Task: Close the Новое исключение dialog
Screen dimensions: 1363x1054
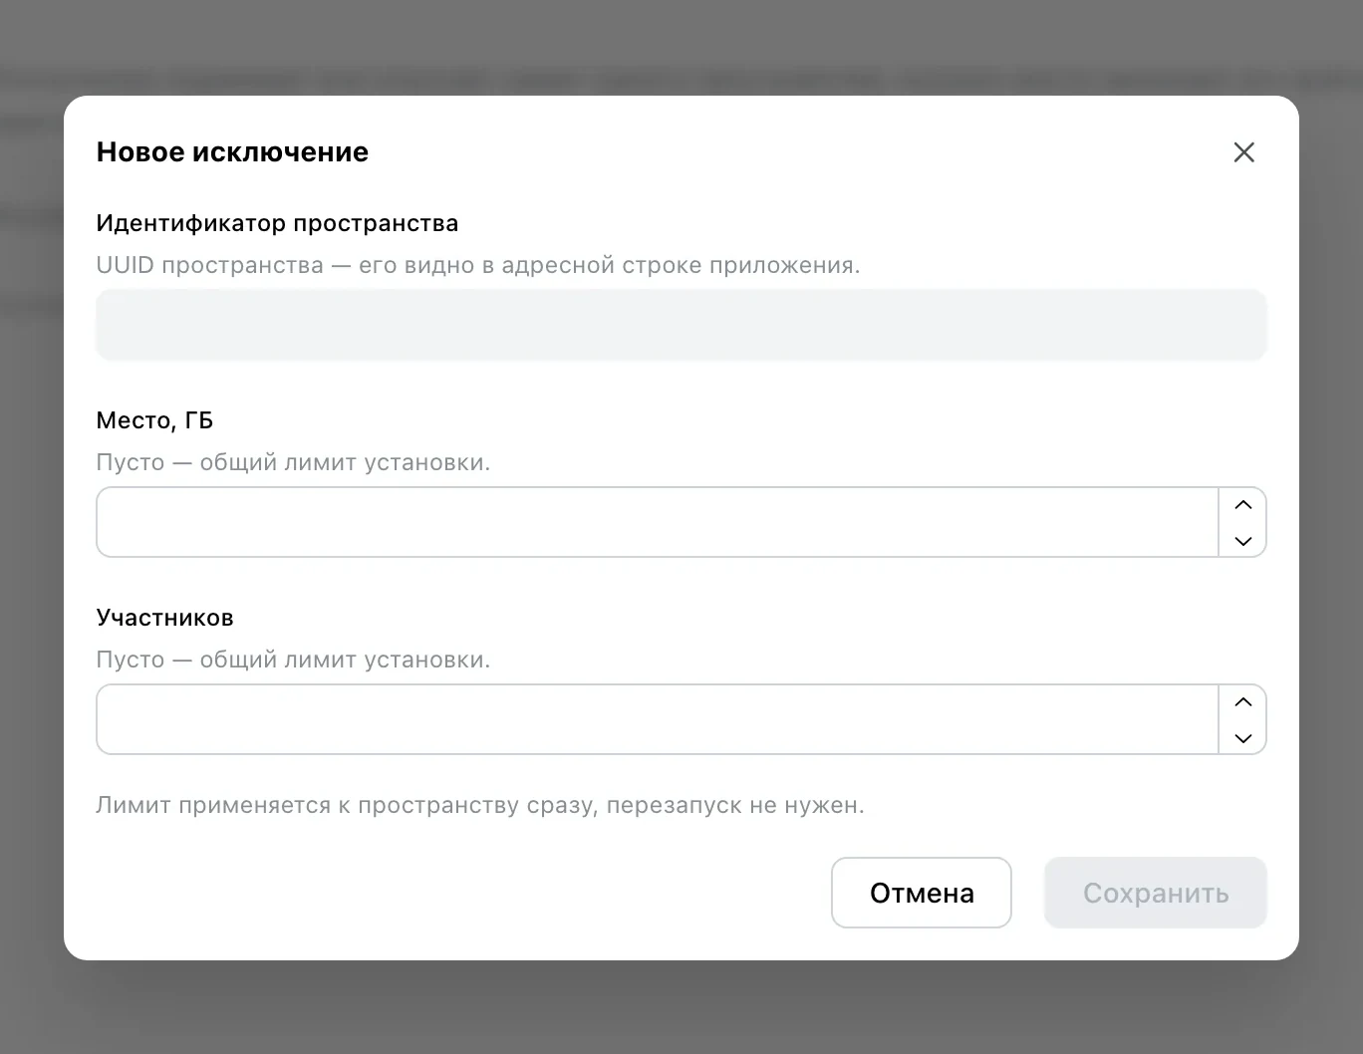Action: [x=1243, y=152]
